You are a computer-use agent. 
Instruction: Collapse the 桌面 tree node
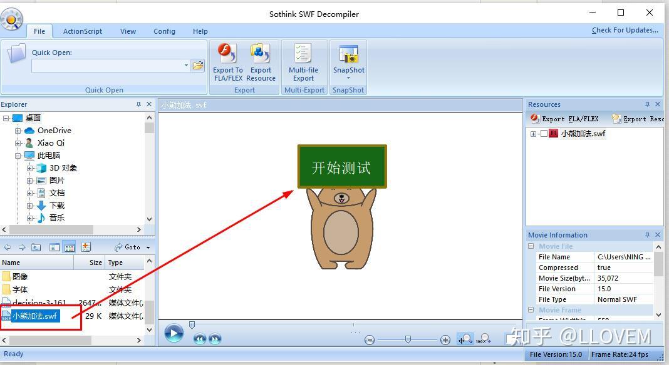(6, 118)
